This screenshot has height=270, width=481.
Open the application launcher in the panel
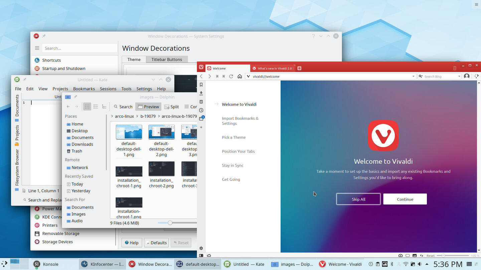point(4,264)
